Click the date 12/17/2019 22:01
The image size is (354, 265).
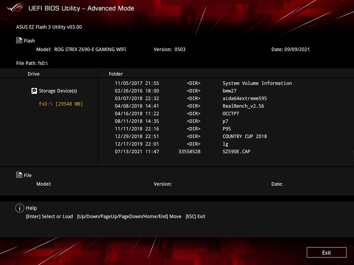coord(137,144)
